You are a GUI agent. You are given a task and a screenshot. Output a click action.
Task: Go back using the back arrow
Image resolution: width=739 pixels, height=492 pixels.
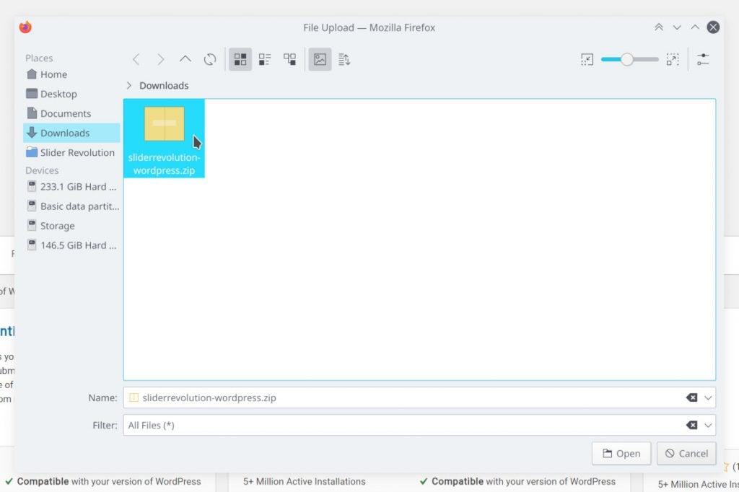(x=136, y=60)
